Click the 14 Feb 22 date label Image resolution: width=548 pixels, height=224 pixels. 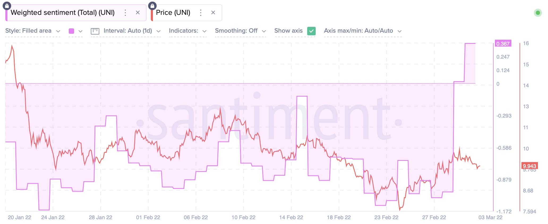click(x=291, y=217)
